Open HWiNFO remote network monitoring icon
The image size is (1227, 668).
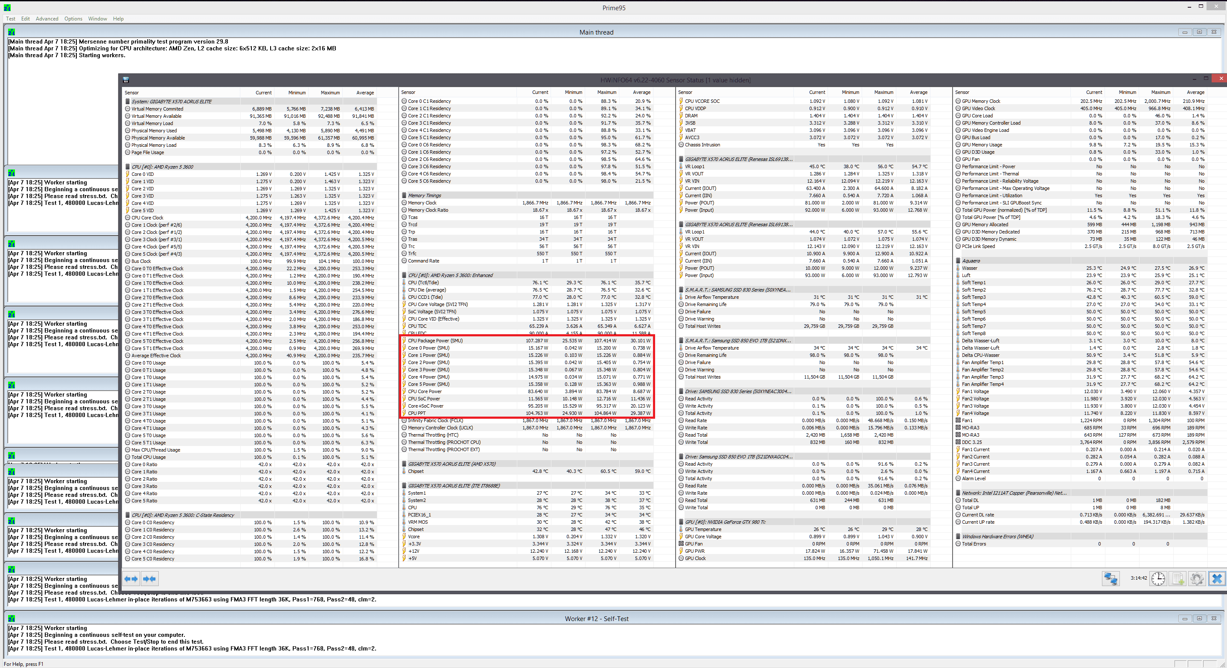(x=1111, y=578)
